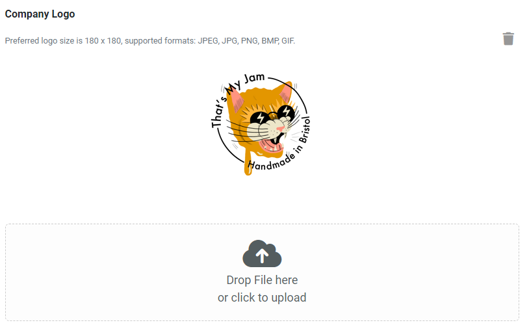Click the cloud upload icon
Image resolution: width=529 pixels, height=325 pixels.
(262, 253)
